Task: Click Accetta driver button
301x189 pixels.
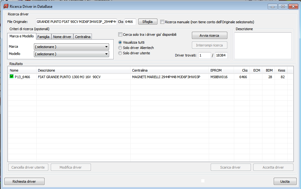Action: pyautogui.click(x=273, y=167)
